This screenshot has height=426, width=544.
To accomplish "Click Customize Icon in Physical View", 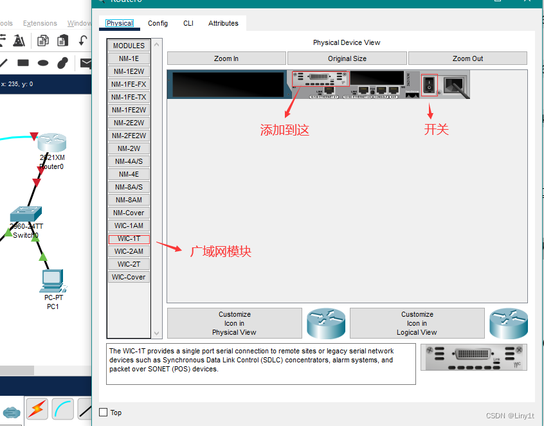I will [235, 323].
